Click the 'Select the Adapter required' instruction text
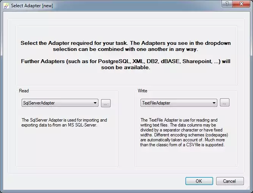Viewport: 253px width, 193px height. tap(126, 46)
